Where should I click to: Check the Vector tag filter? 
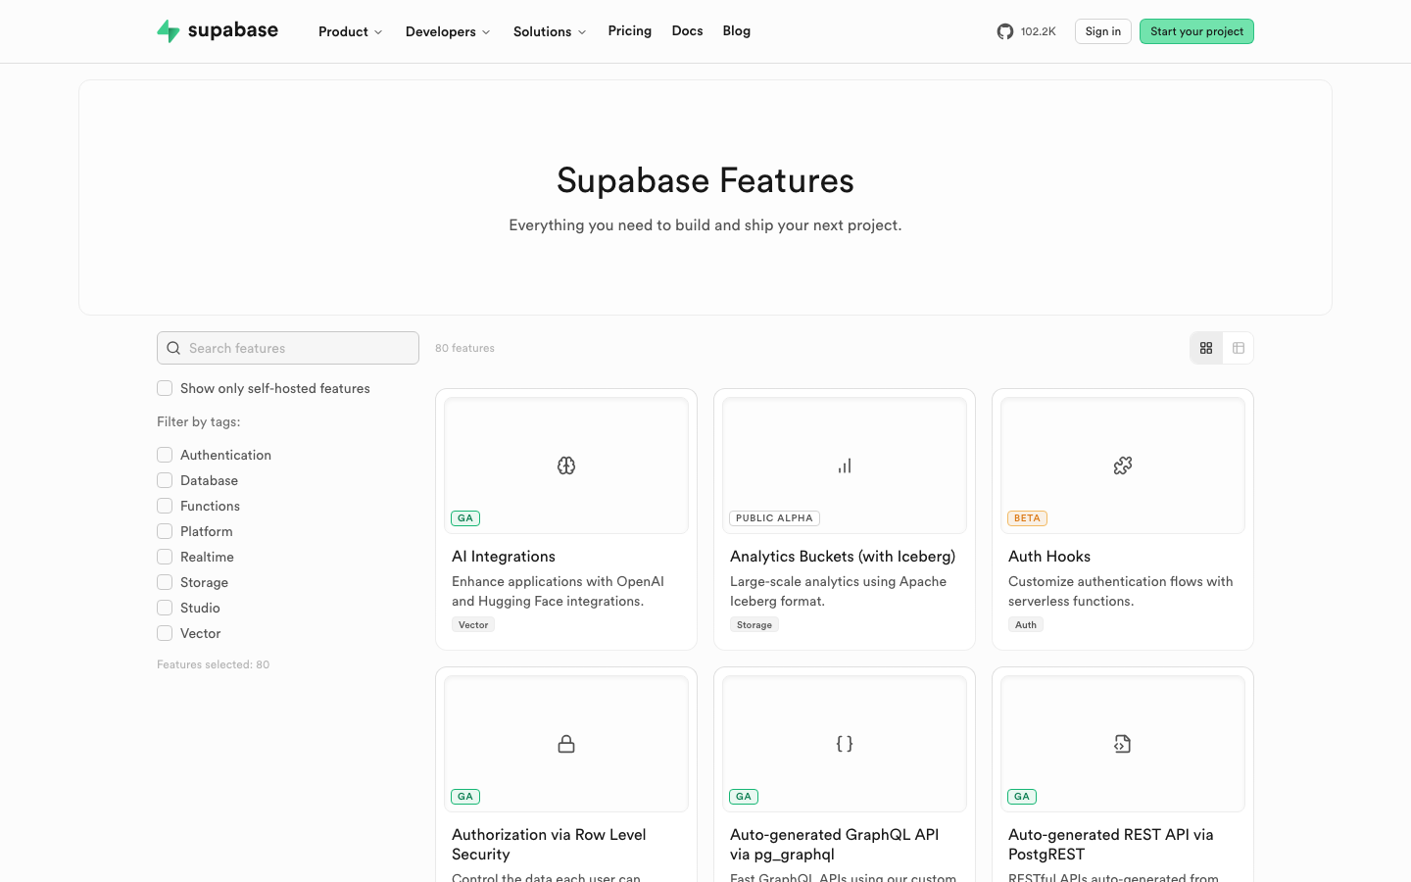(165, 633)
